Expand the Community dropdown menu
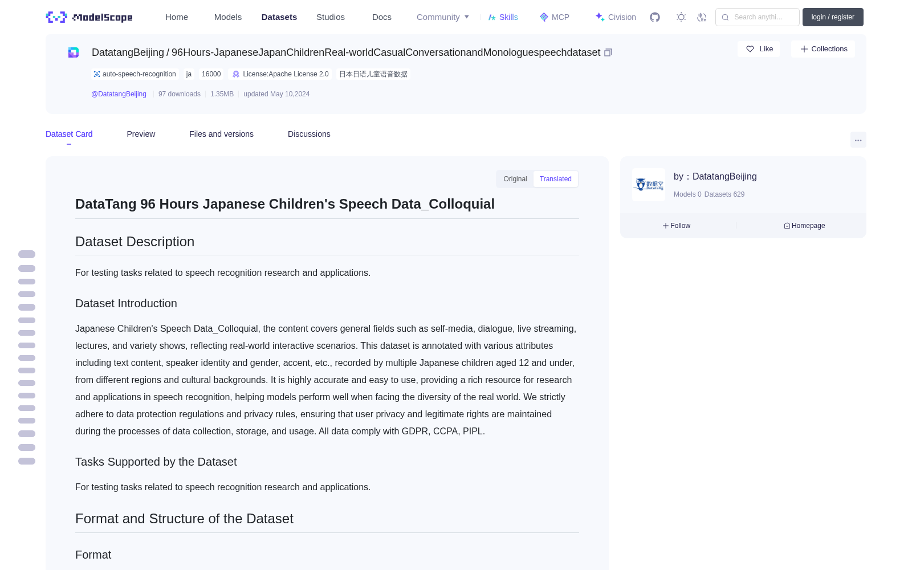The height and width of the screenshot is (570, 912). click(443, 17)
